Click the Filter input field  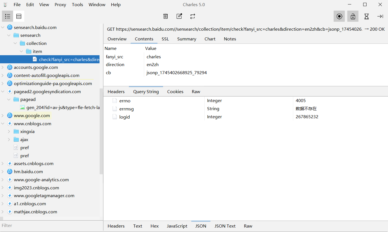pyautogui.click(x=52, y=226)
